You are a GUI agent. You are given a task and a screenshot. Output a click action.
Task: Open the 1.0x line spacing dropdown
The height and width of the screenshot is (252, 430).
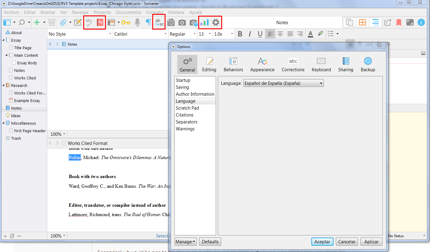pos(224,34)
